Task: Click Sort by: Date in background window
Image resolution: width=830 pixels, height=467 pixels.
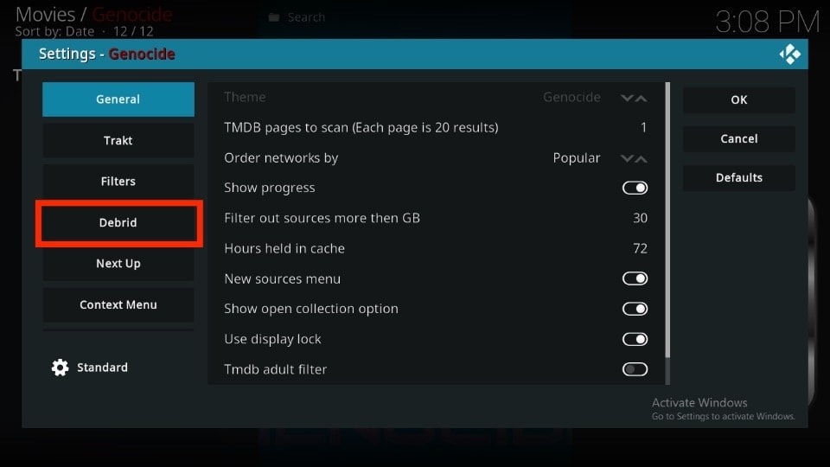Action: coord(54,31)
